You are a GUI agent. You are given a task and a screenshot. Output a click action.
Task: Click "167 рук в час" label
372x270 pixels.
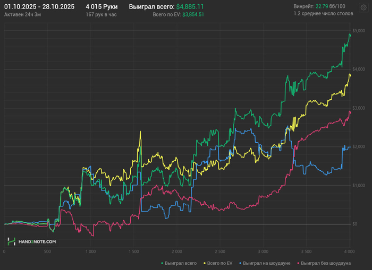point(101,14)
